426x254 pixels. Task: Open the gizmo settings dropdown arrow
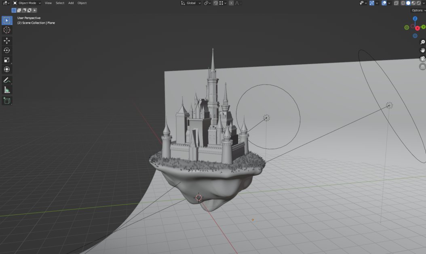pyautogui.click(x=377, y=3)
